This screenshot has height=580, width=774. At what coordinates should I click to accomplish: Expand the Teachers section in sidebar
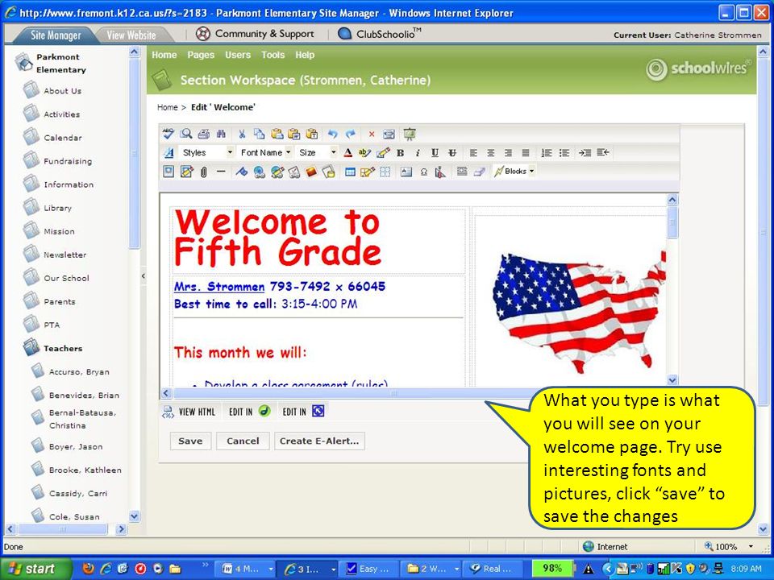pos(63,348)
